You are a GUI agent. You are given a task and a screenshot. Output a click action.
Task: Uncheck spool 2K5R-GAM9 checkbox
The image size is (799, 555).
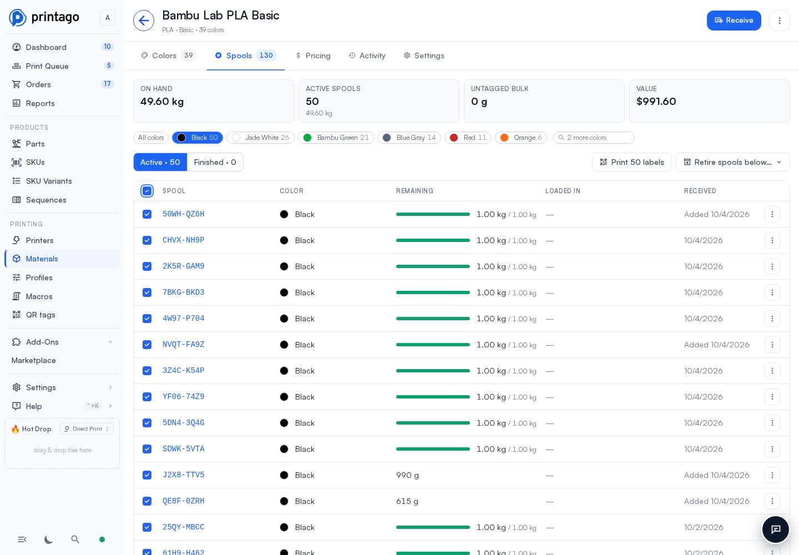point(147,266)
